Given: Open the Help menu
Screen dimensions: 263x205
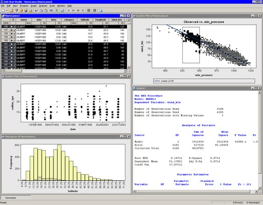Looking at the screenshot, I should (69, 6).
